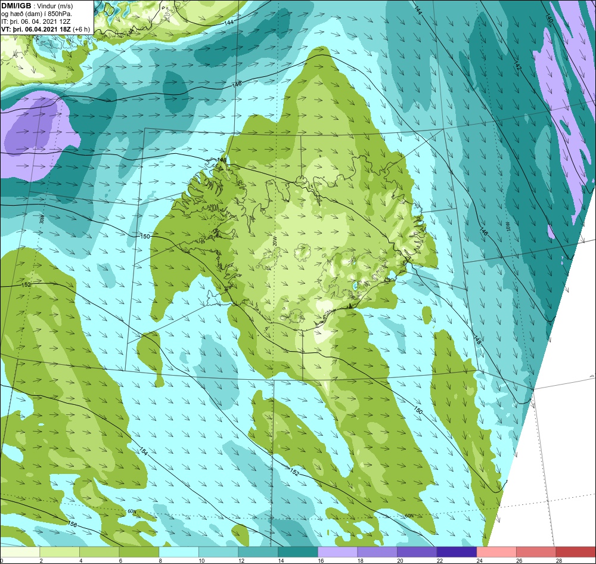The height and width of the screenshot is (564, 596).
Task: Select the 'VT: þri. 06.04.2021 18Z (+6 h)' line
Action: click(46, 29)
